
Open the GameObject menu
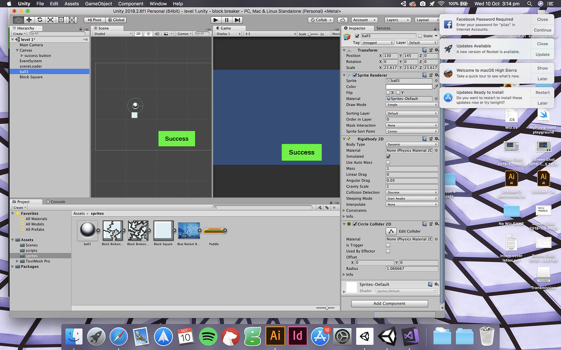pyautogui.click(x=98, y=4)
